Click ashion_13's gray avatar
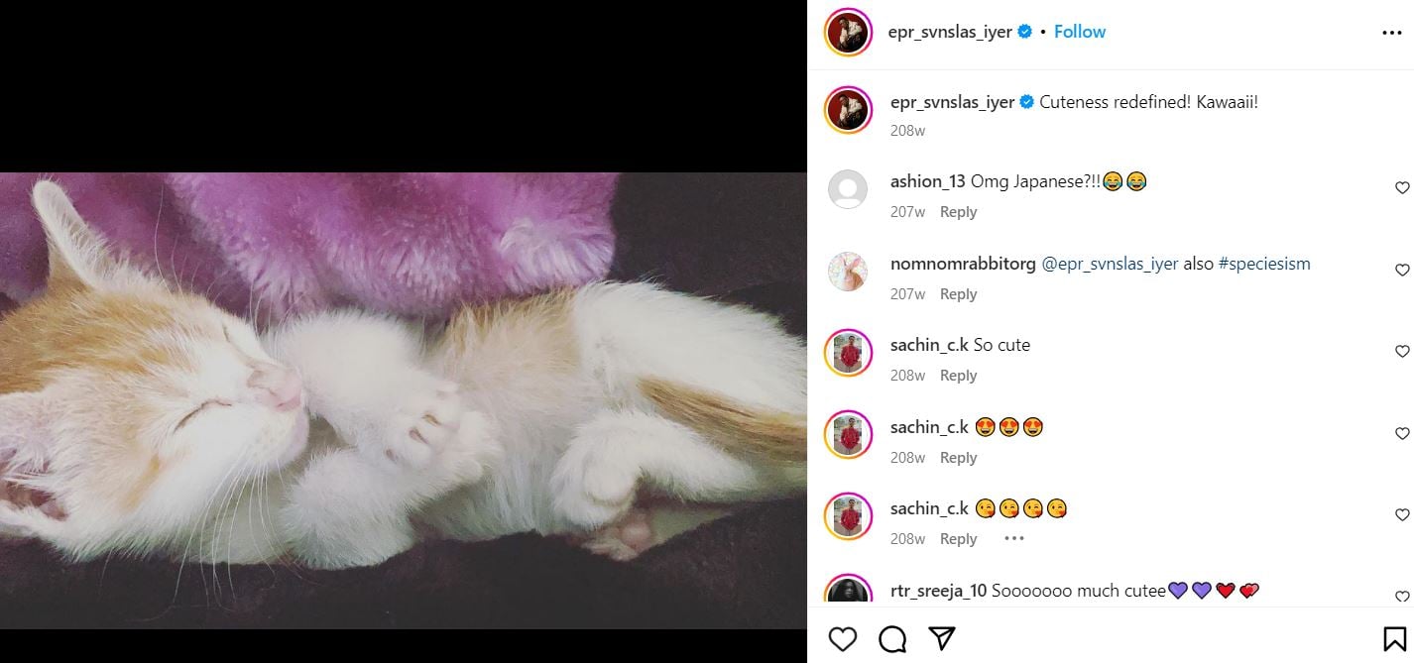The height and width of the screenshot is (663, 1414). pos(848,188)
